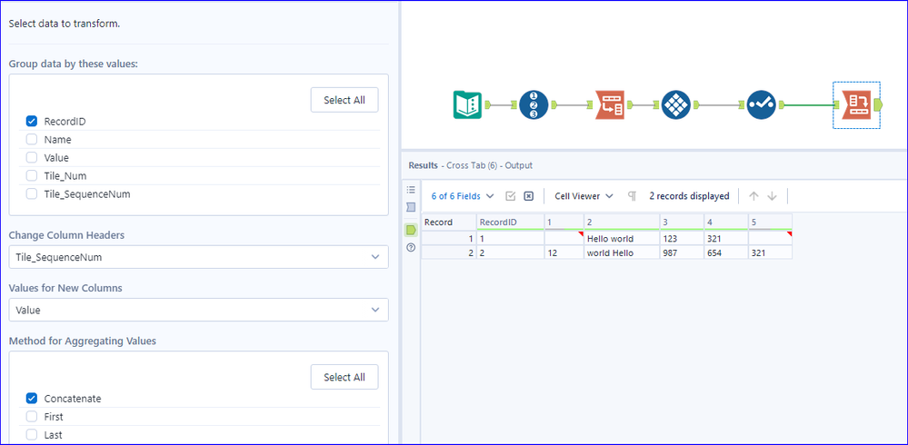Open the Values for New Columns dropdown
This screenshot has width=908, height=445.
click(199, 311)
